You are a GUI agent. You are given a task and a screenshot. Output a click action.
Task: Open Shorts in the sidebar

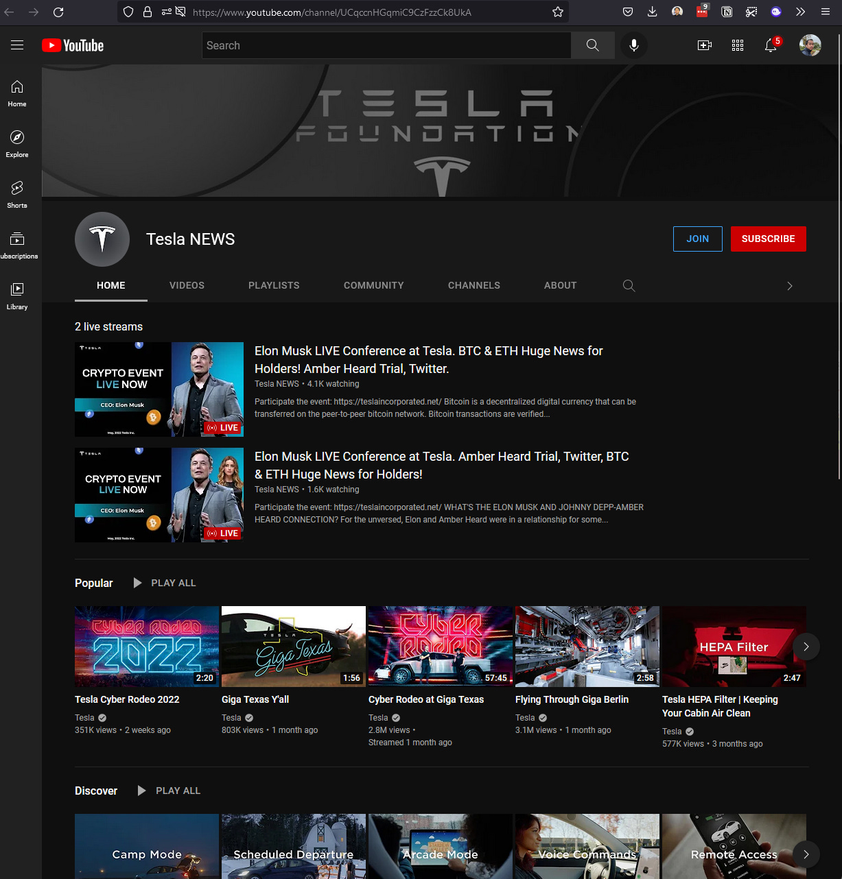tap(17, 195)
